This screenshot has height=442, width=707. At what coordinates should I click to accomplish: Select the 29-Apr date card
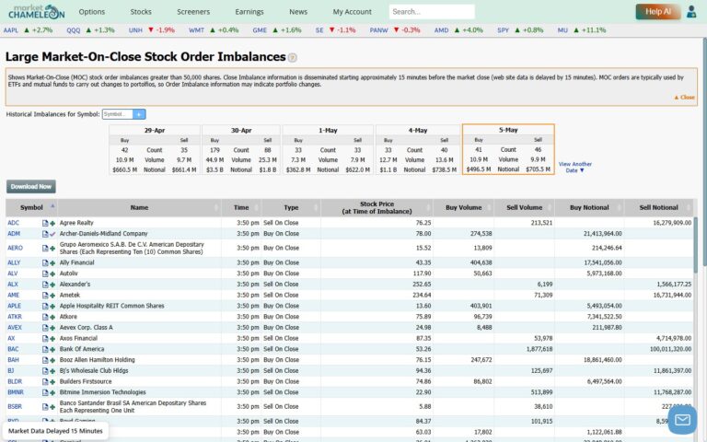click(x=155, y=150)
